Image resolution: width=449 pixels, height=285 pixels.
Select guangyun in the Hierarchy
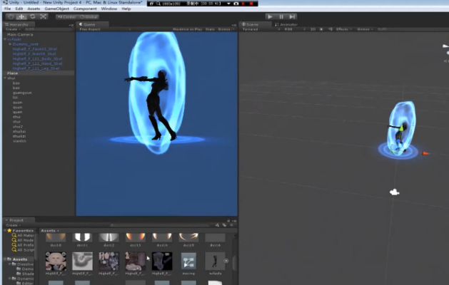[x=22, y=93]
